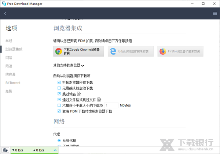This screenshot has width=220, height=154.
Task: Expand the speed panel up arrow
Action: (55, 150)
